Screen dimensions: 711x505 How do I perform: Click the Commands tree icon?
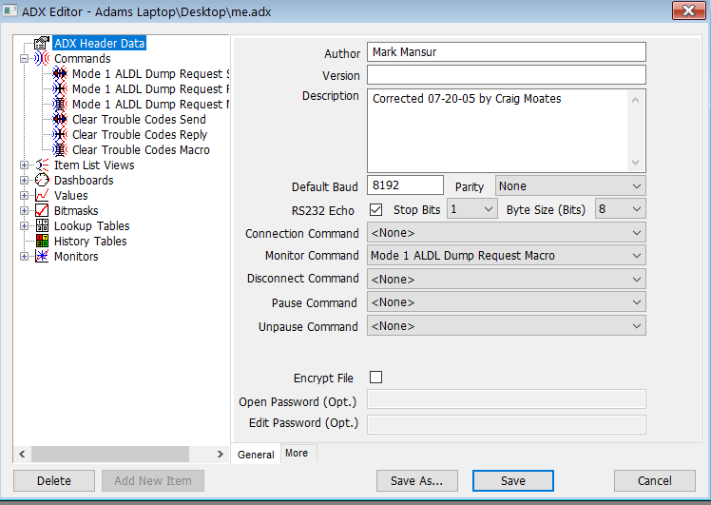42,59
